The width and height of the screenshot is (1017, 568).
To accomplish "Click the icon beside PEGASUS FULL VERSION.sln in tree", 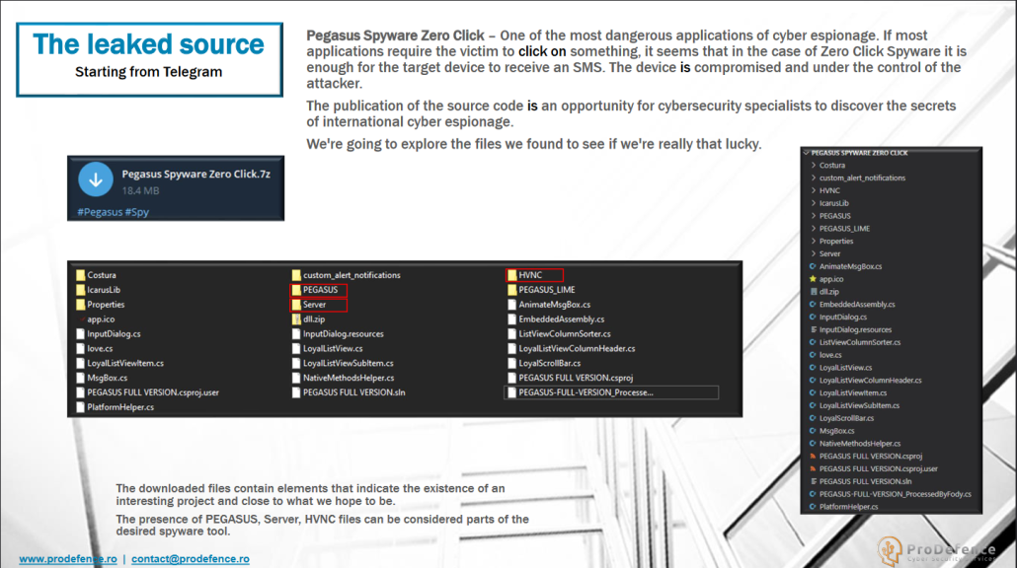I will click(x=813, y=481).
